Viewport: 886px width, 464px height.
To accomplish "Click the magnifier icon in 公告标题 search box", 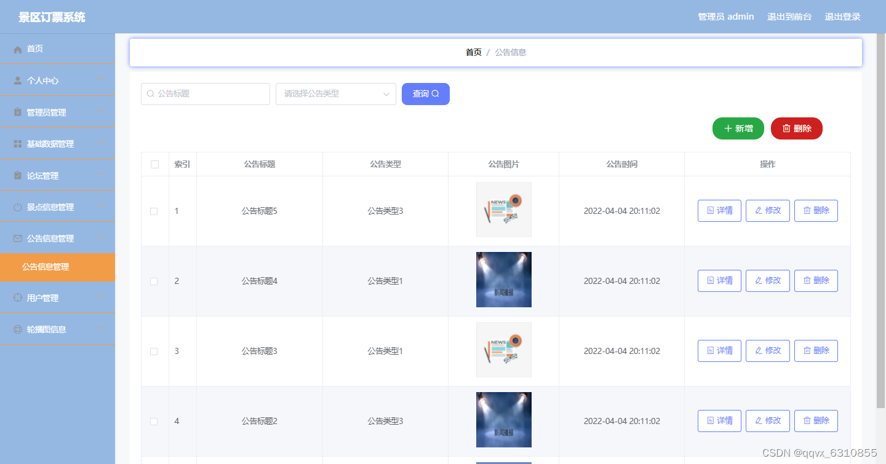I will 150,94.
